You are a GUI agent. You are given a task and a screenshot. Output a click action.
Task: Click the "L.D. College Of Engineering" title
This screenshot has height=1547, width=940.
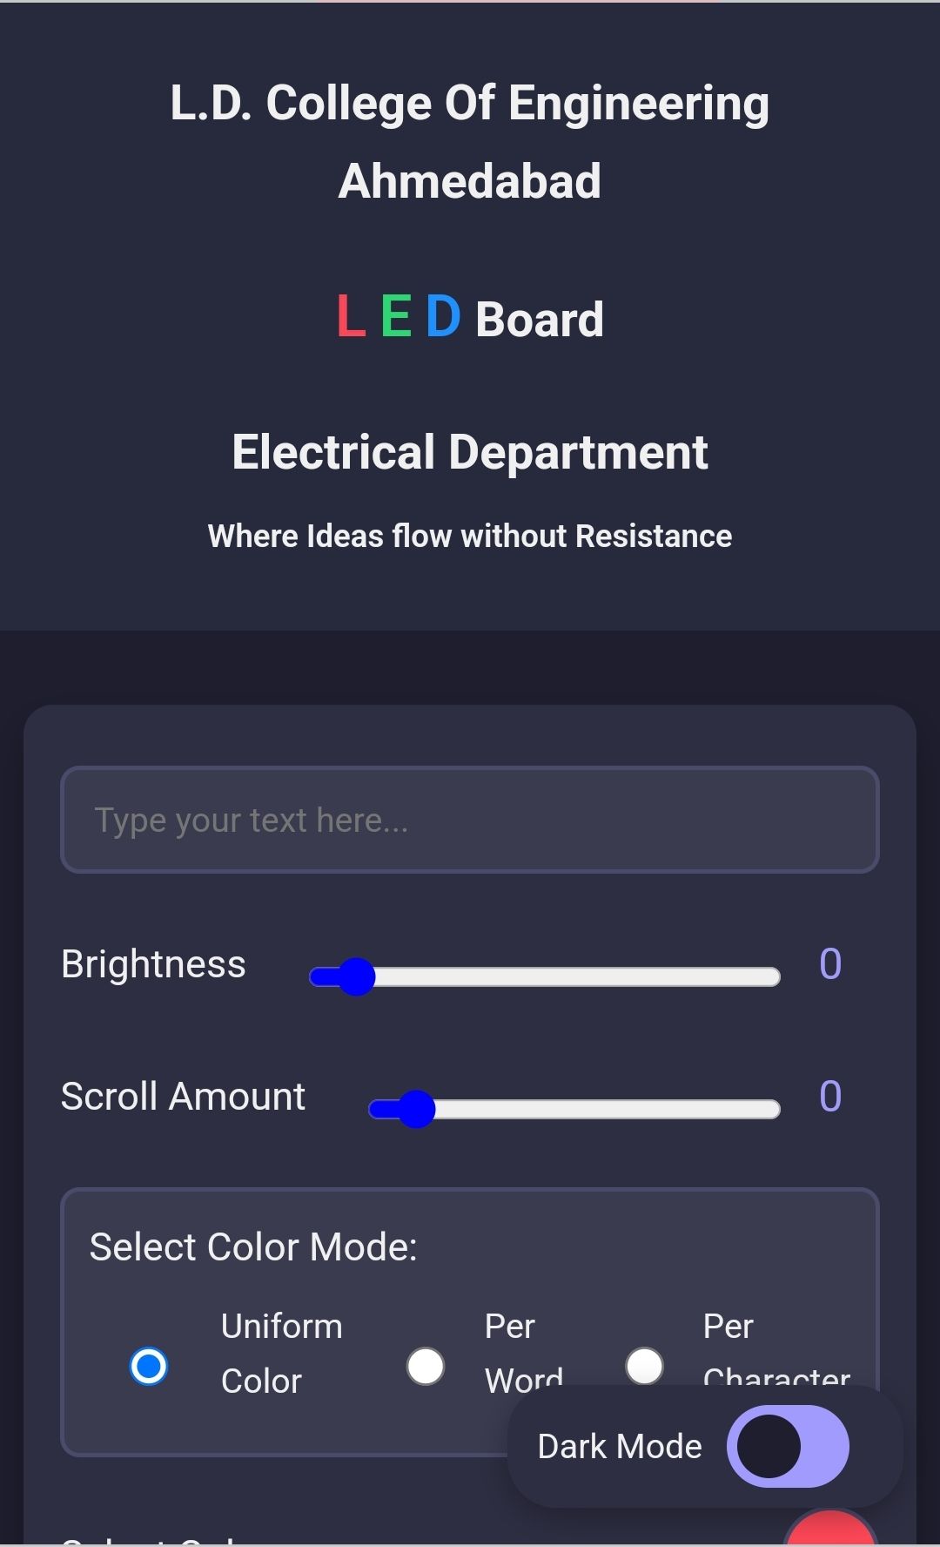470,104
